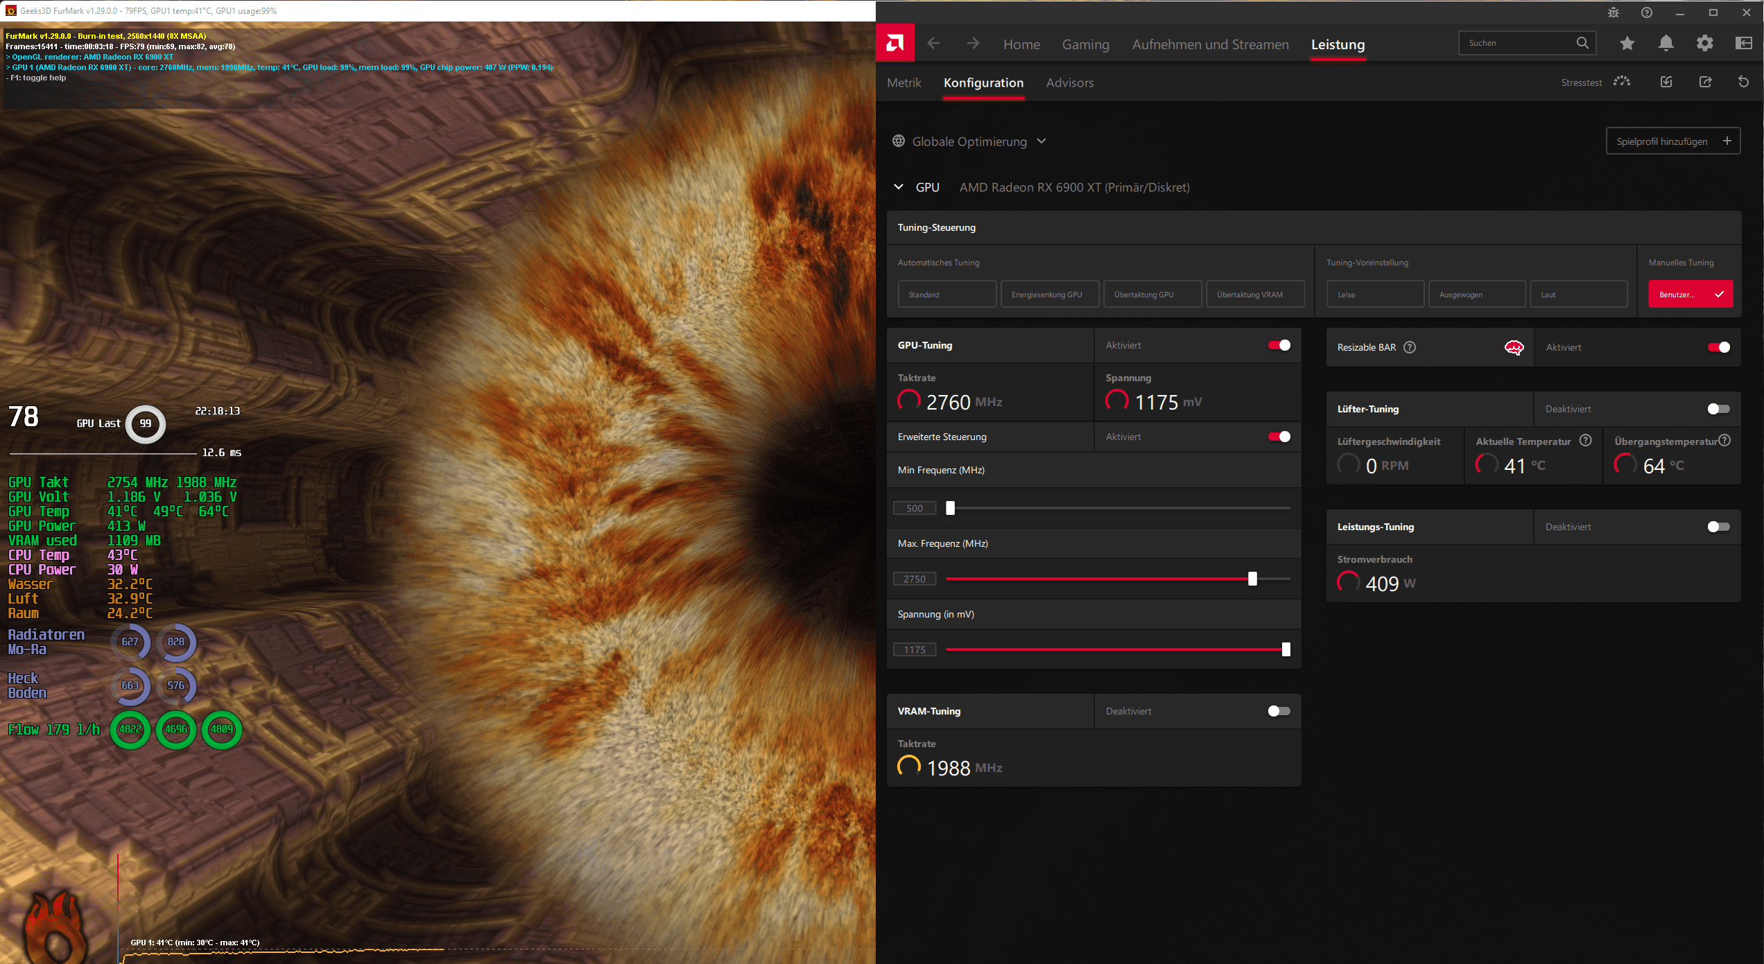Click the FurMark flame logo
This screenshot has height=964, width=1764.
click(57, 927)
